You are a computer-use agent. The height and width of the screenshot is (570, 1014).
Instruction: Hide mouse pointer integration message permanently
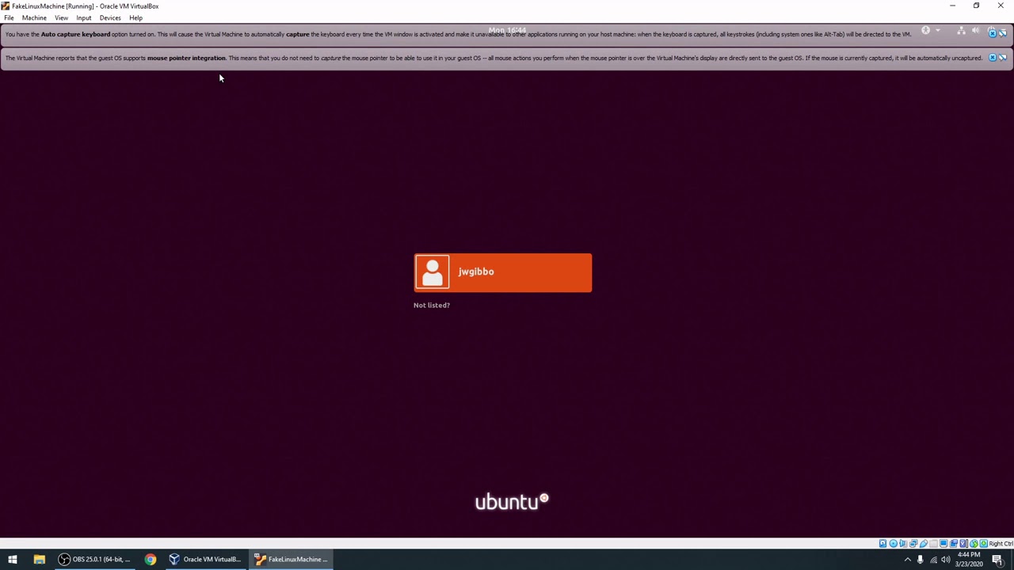[x=1003, y=57]
